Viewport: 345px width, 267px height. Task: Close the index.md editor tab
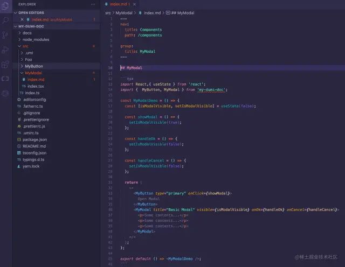click(x=134, y=4)
